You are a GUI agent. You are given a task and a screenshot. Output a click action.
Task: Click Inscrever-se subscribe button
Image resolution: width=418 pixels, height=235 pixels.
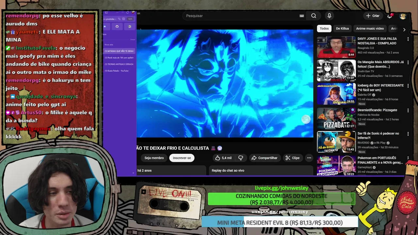pos(182,158)
